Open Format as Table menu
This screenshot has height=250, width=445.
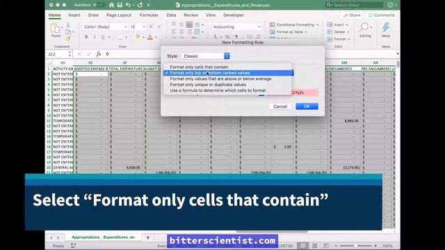coord(289,32)
